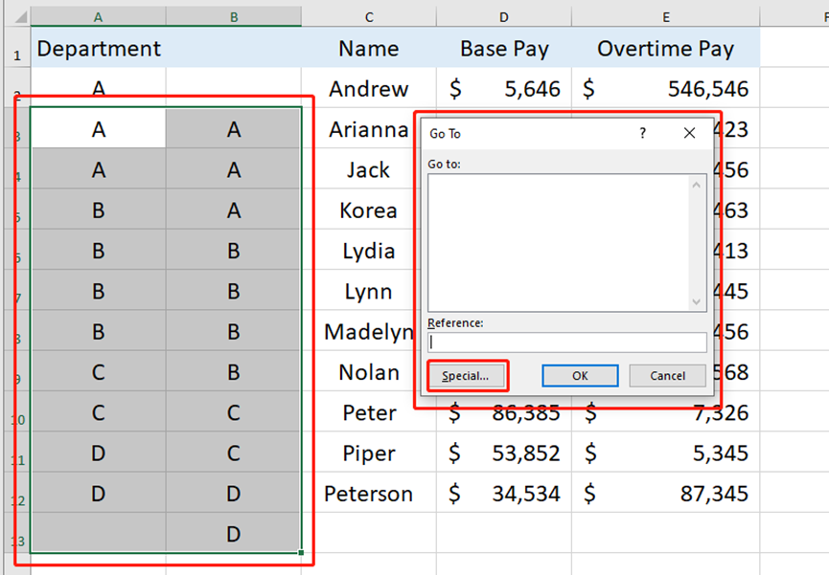Click the Special... button in Go To dialog

click(466, 376)
